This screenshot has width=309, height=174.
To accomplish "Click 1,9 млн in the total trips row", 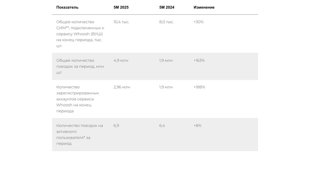I will click(x=166, y=60).
